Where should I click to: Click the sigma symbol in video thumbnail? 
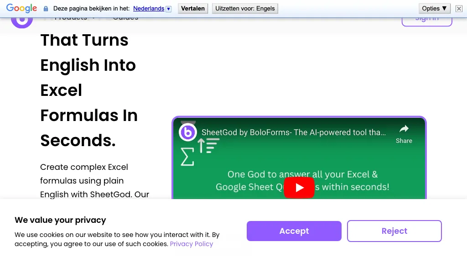(x=187, y=157)
